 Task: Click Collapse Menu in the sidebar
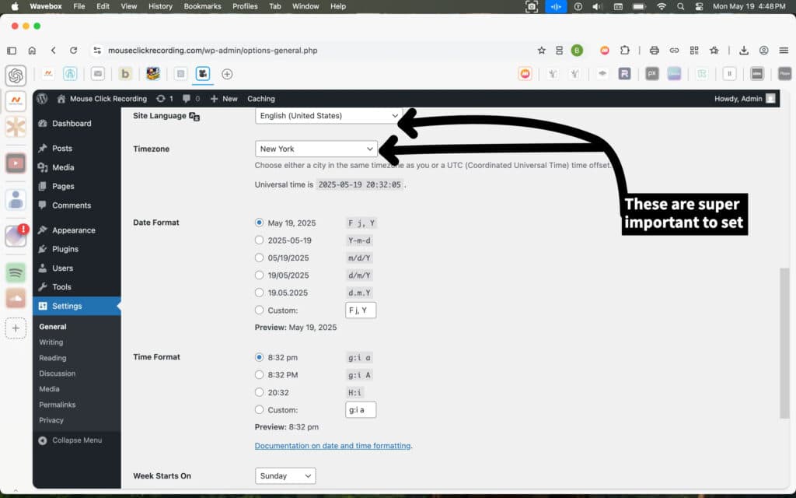click(x=76, y=440)
